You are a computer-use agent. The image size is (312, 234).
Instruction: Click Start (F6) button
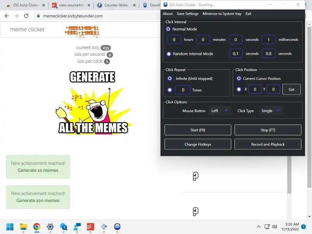click(198, 130)
